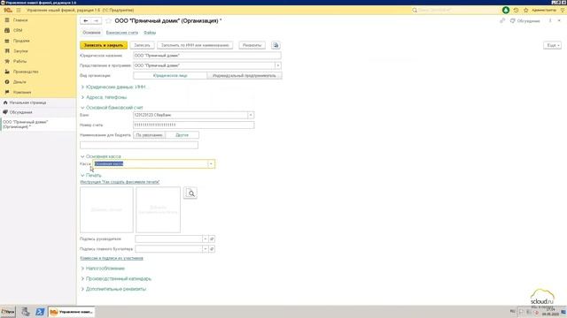This screenshot has width=567, height=318.
Task: Go forward with the right arrow button
Action: (97, 21)
